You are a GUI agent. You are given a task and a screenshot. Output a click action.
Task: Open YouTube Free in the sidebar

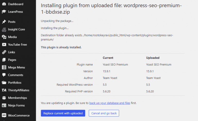coord(18,45)
